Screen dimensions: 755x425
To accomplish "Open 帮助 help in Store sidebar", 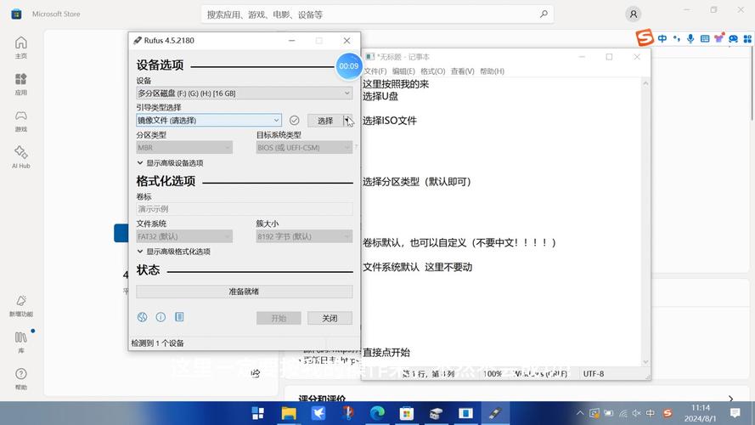I will click(x=20, y=379).
